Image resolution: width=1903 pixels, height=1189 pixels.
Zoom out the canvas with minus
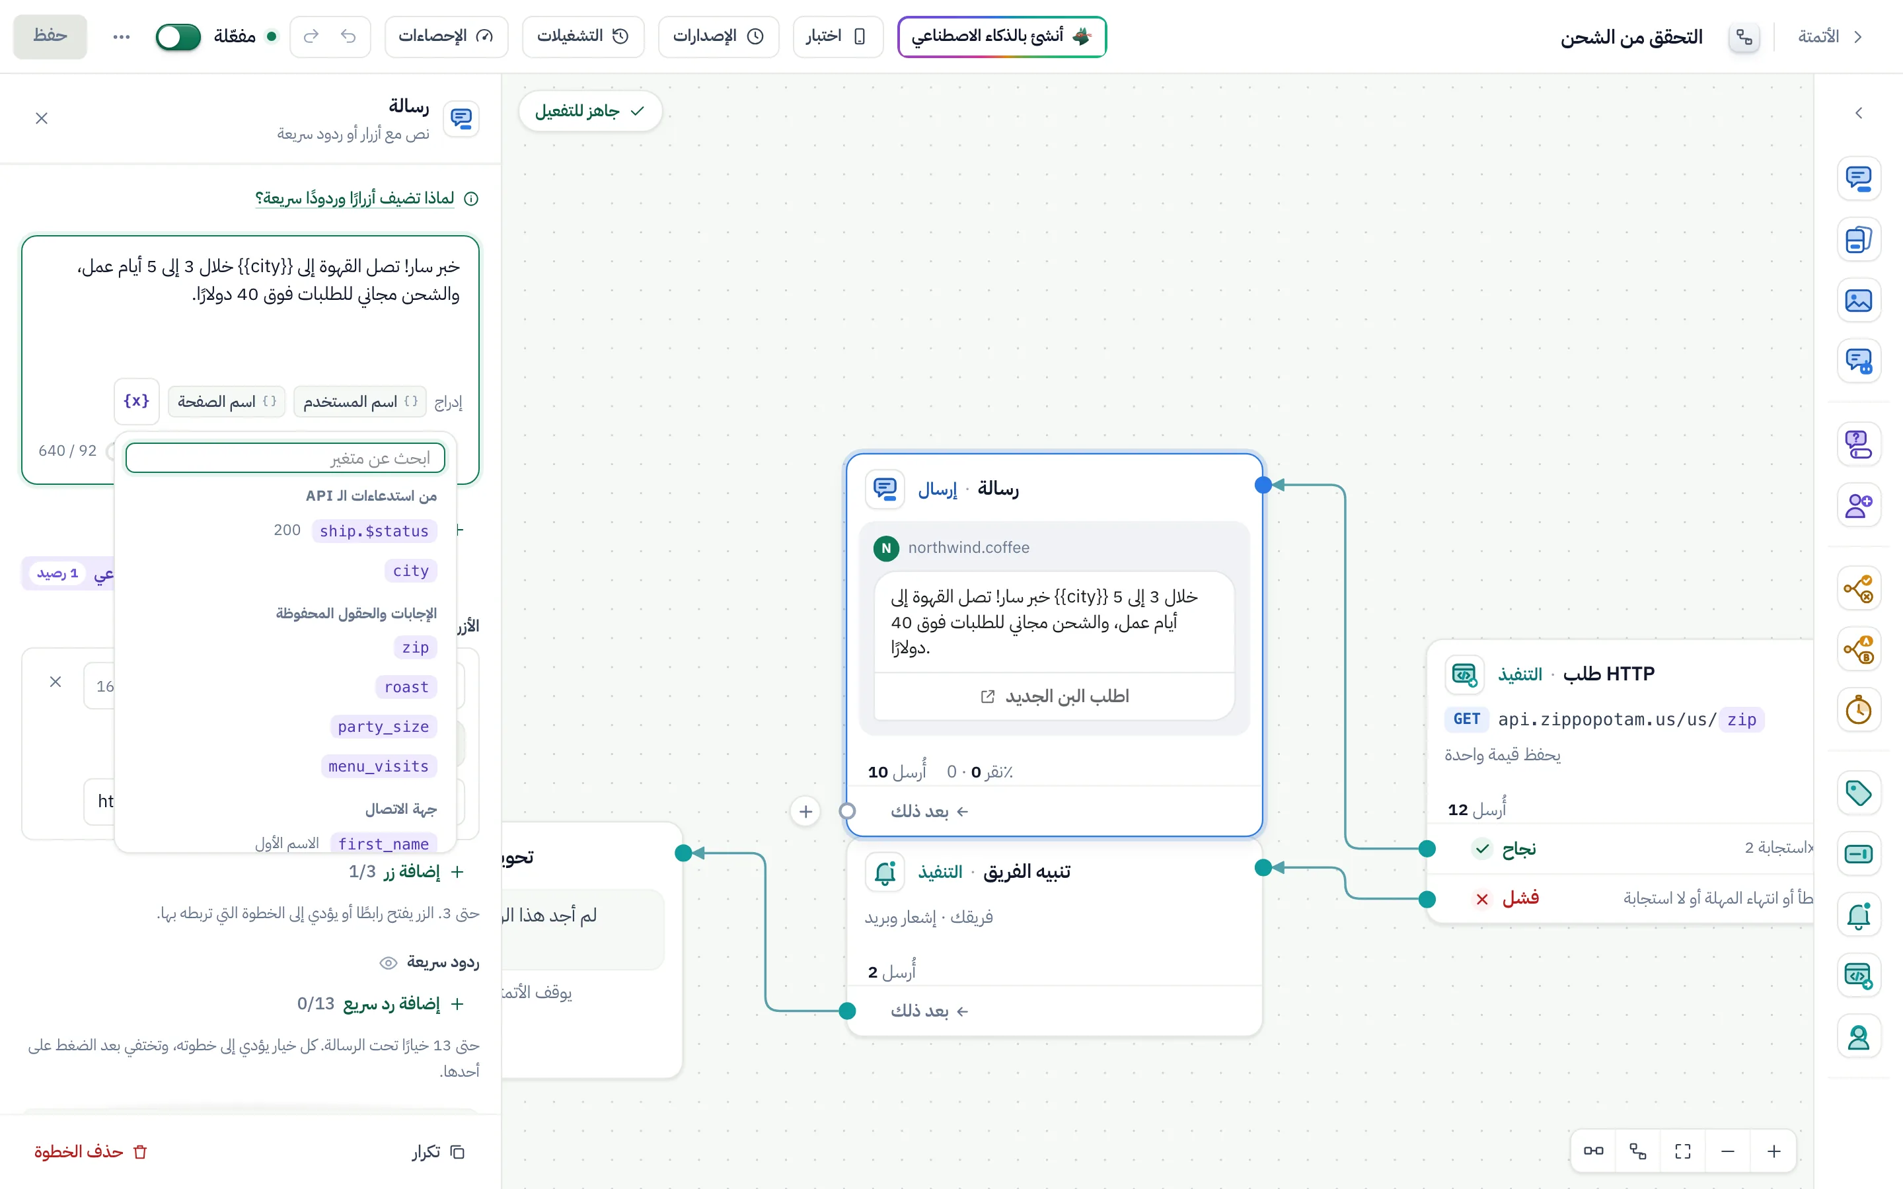[1728, 1151]
